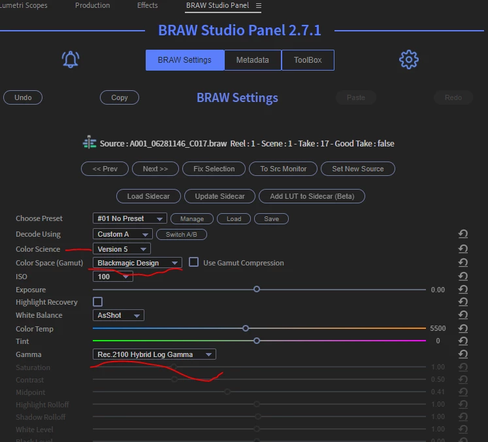488x442 pixels.
Task: Click the Fix Selection button
Action: (x=214, y=169)
